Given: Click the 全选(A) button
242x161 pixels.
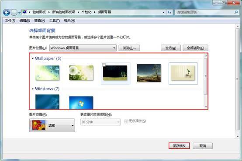Looking at the screenshot, I should pos(171,48).
